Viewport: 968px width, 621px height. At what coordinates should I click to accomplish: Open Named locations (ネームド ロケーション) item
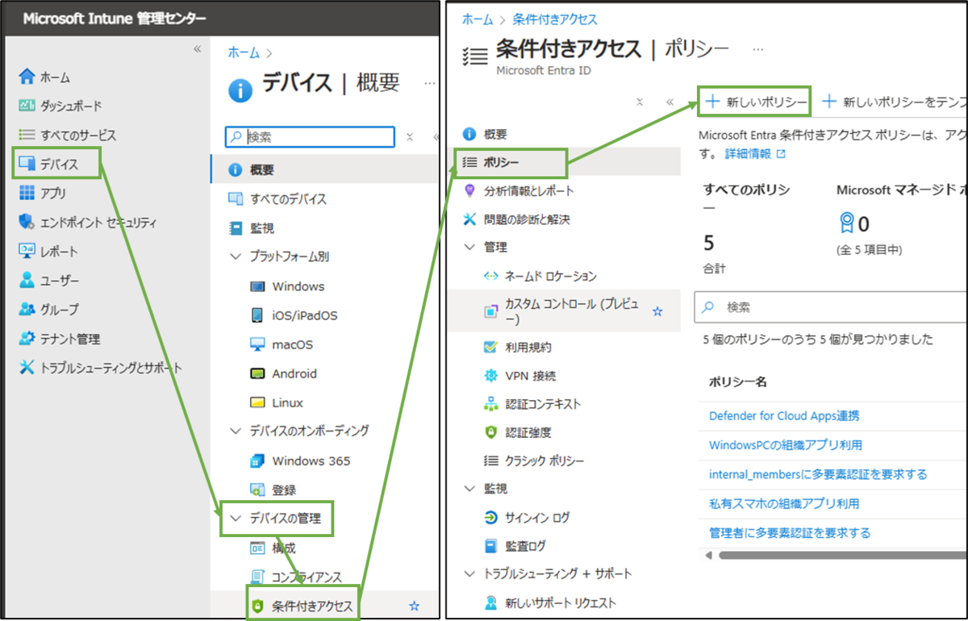click(x=540, y=276)
